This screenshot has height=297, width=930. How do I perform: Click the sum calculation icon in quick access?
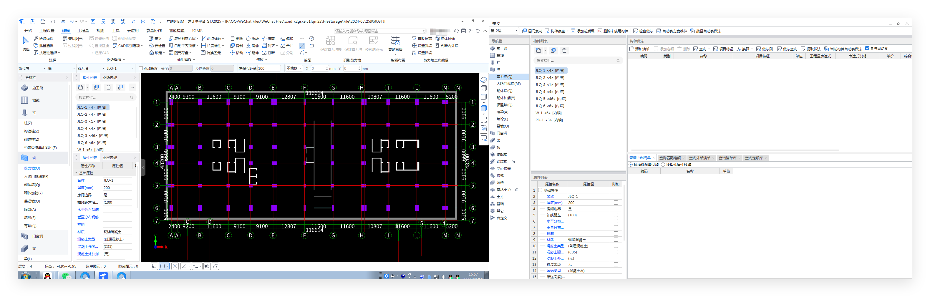[x=93, y=22]
